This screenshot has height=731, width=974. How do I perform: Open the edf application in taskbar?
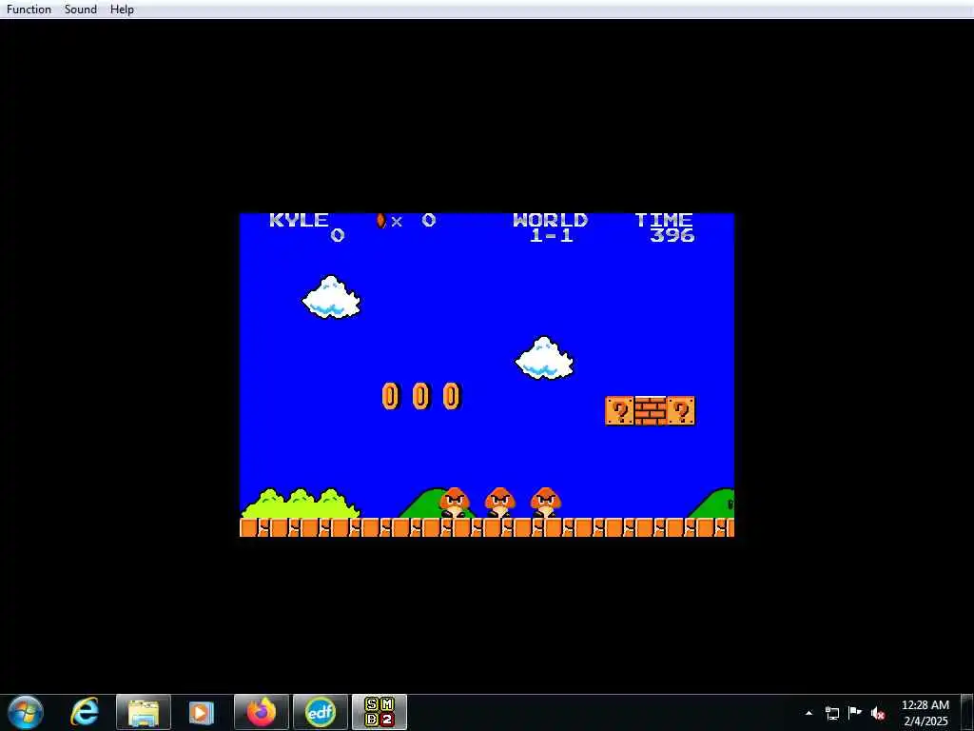pyautogui.click(x=321, y=712)
